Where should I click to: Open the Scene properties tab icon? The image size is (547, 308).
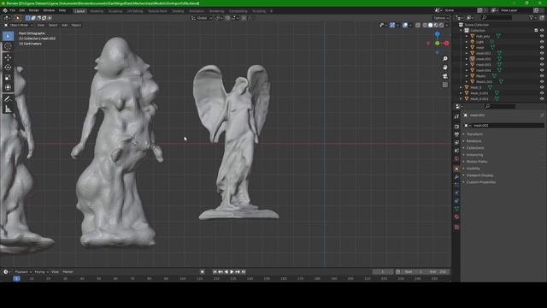pos(456,151)
